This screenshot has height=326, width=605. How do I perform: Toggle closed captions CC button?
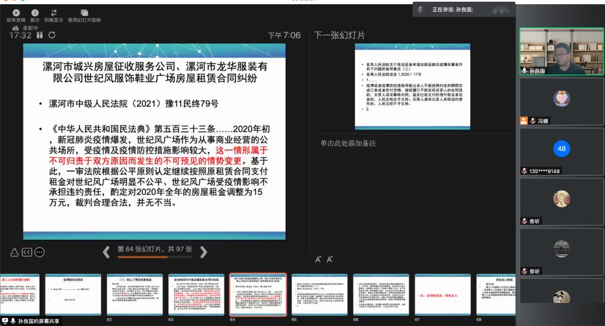point(27,252)
